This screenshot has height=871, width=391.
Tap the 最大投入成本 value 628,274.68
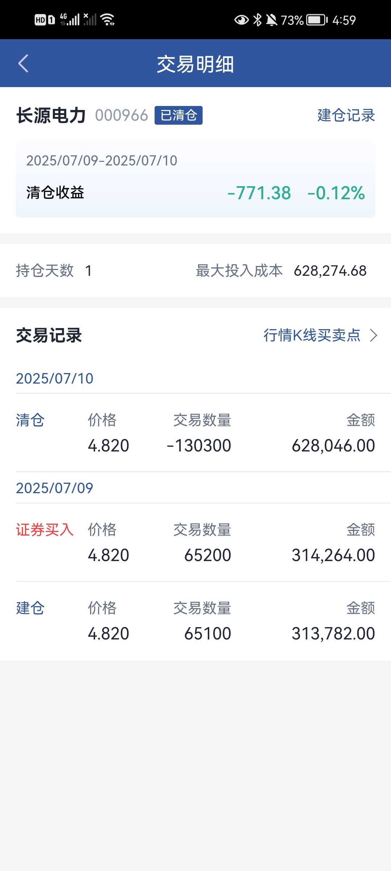point(330,271)
